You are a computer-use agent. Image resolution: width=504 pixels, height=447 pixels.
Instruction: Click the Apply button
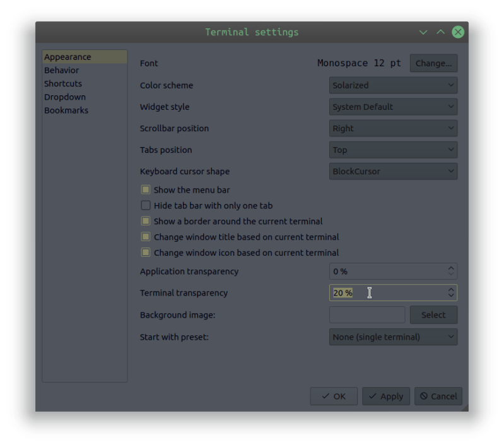pos(385,396)
